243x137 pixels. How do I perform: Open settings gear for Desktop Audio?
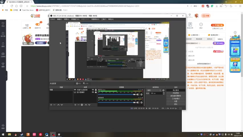tap(142, 103)
